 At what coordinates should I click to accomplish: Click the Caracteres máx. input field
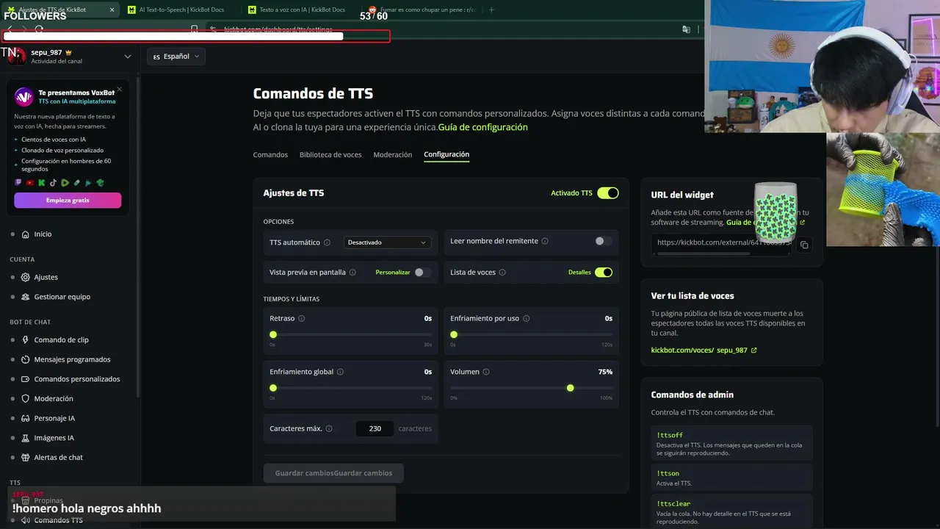click(x=375, y=429)
